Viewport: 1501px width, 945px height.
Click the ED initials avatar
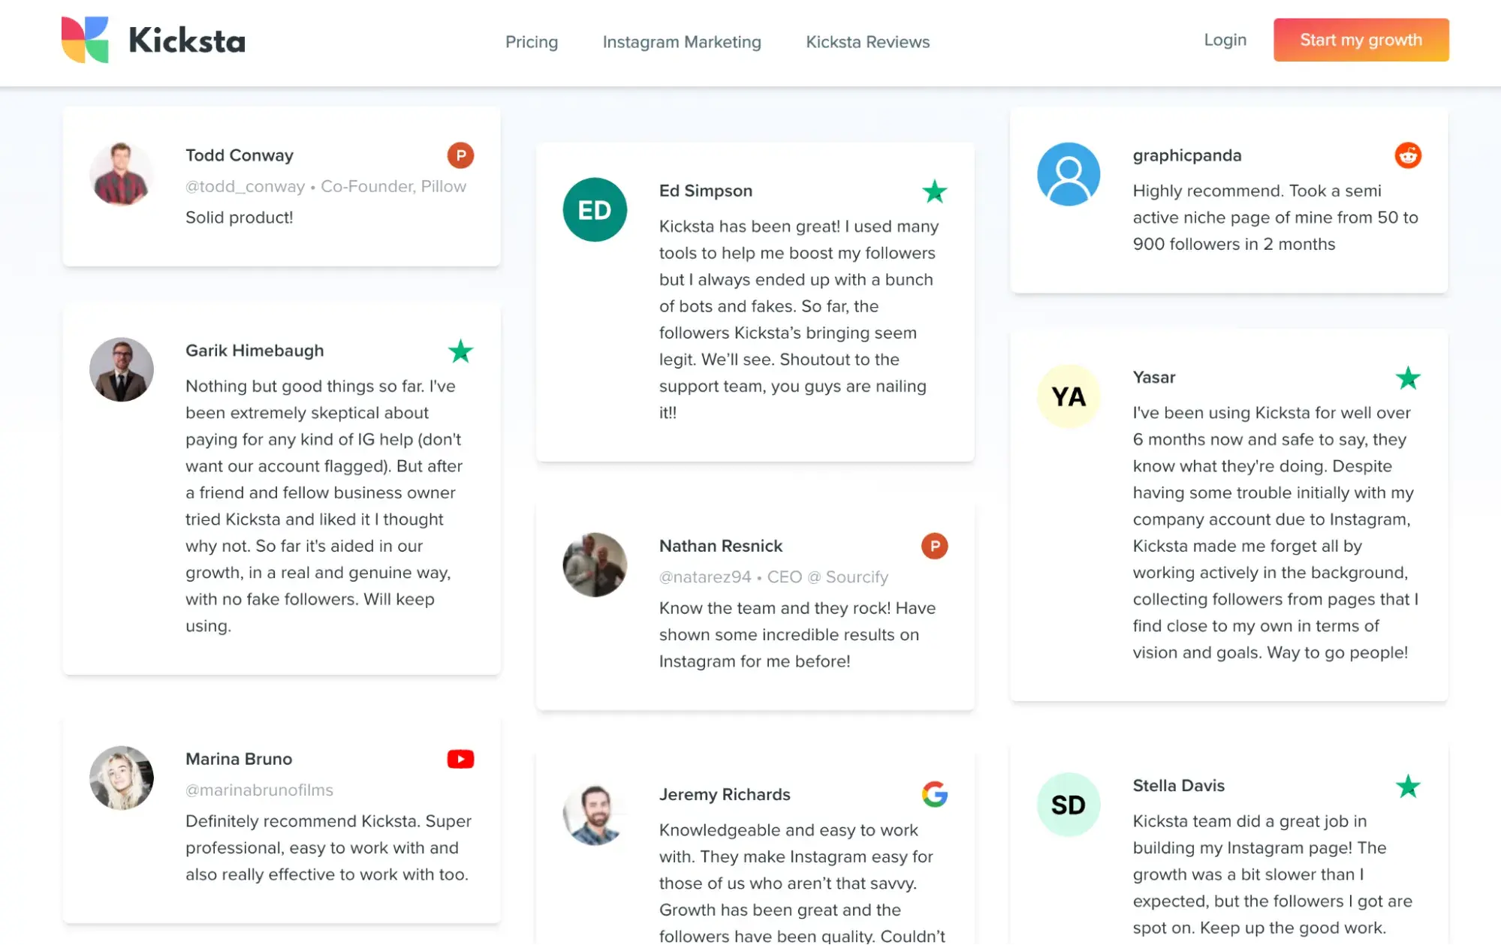595,209
